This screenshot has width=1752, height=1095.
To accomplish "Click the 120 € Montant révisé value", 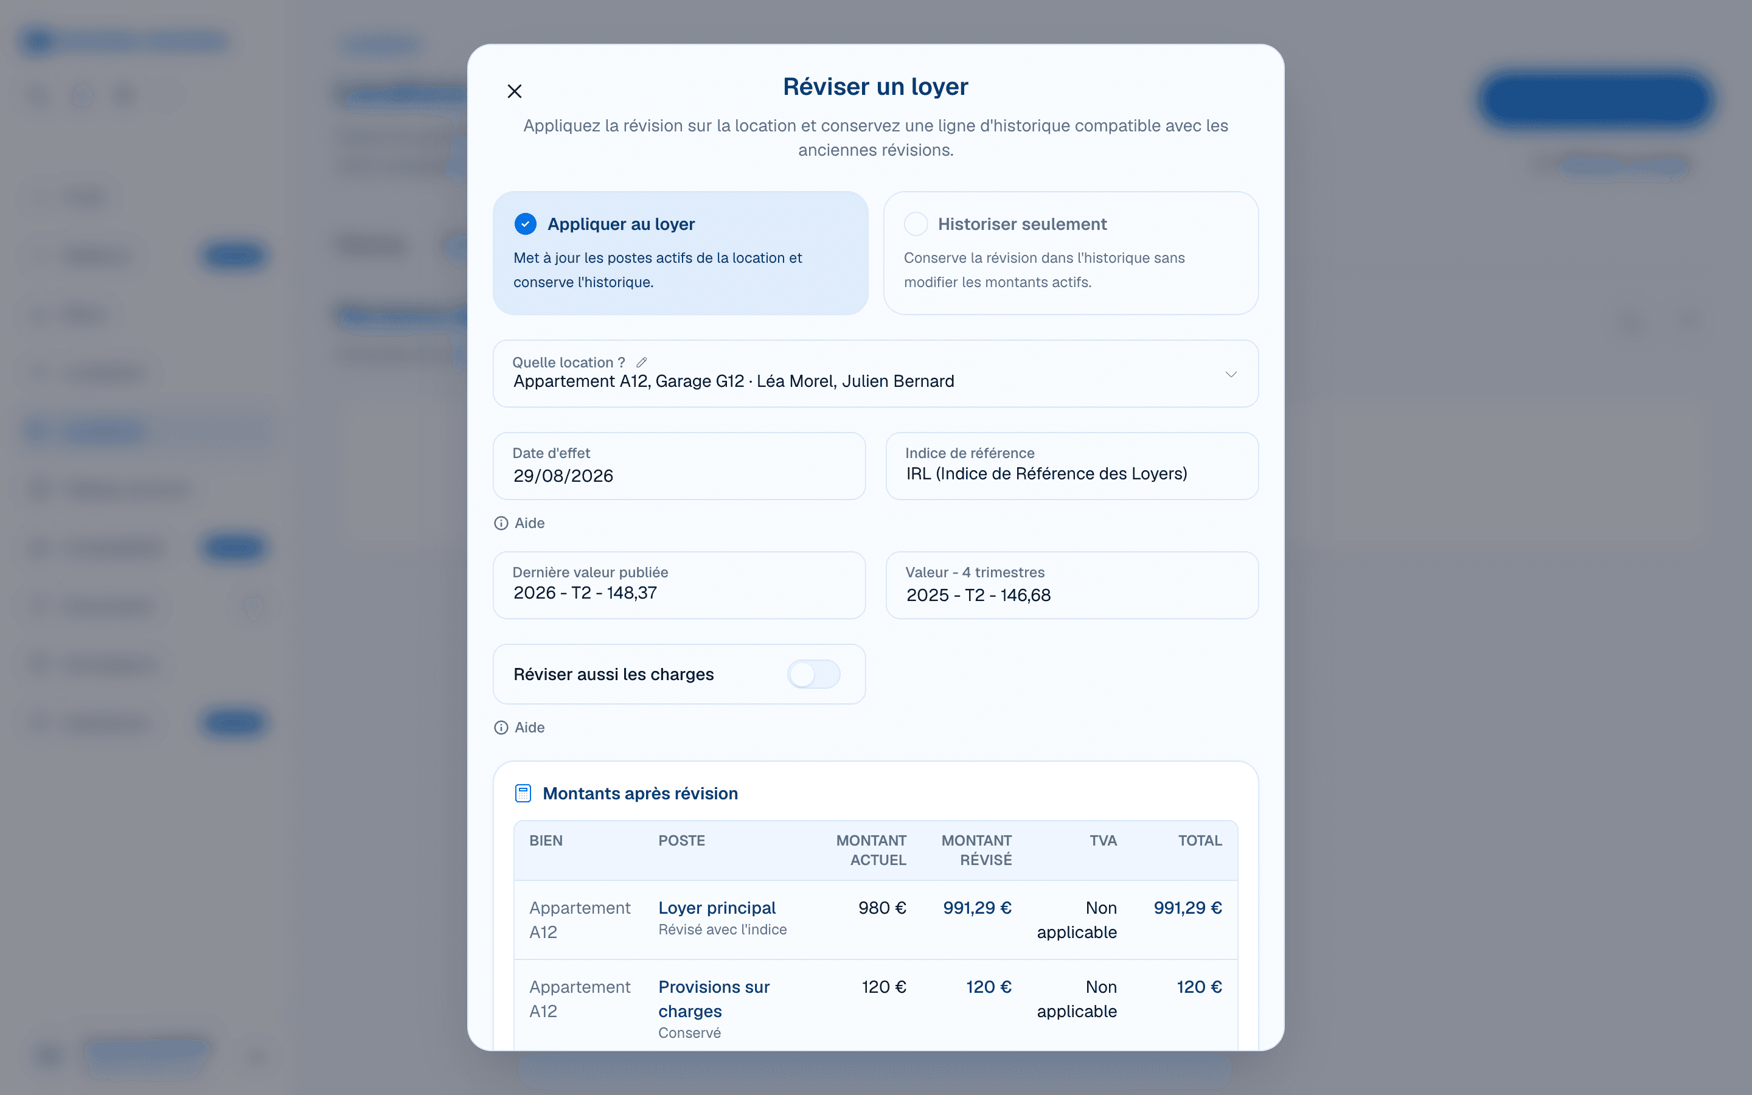I will (x=989, y=987).
